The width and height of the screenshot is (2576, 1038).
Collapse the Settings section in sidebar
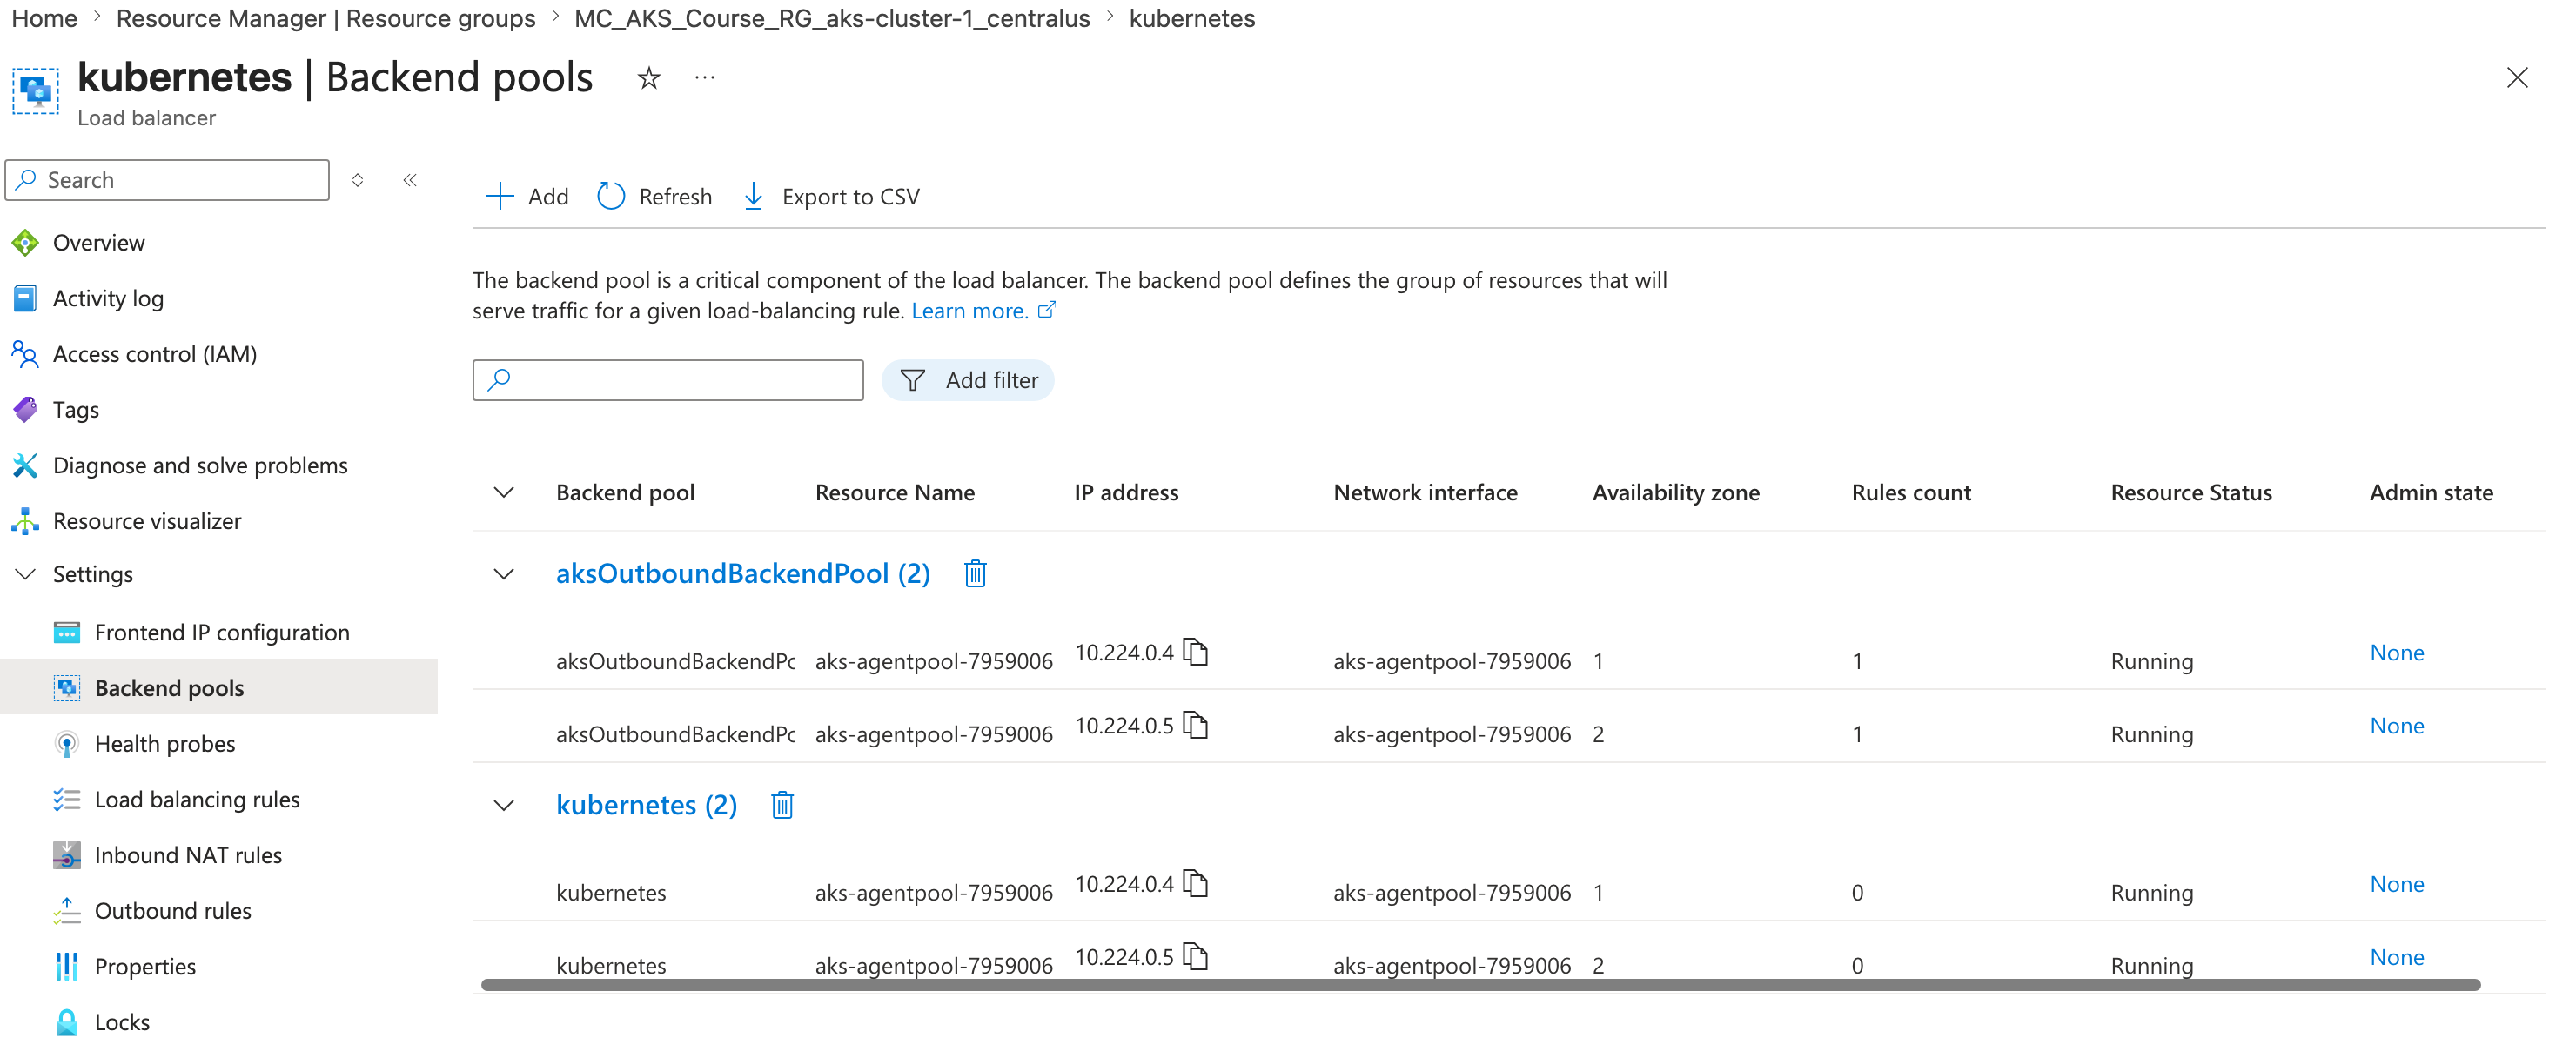tap(26, 574)
